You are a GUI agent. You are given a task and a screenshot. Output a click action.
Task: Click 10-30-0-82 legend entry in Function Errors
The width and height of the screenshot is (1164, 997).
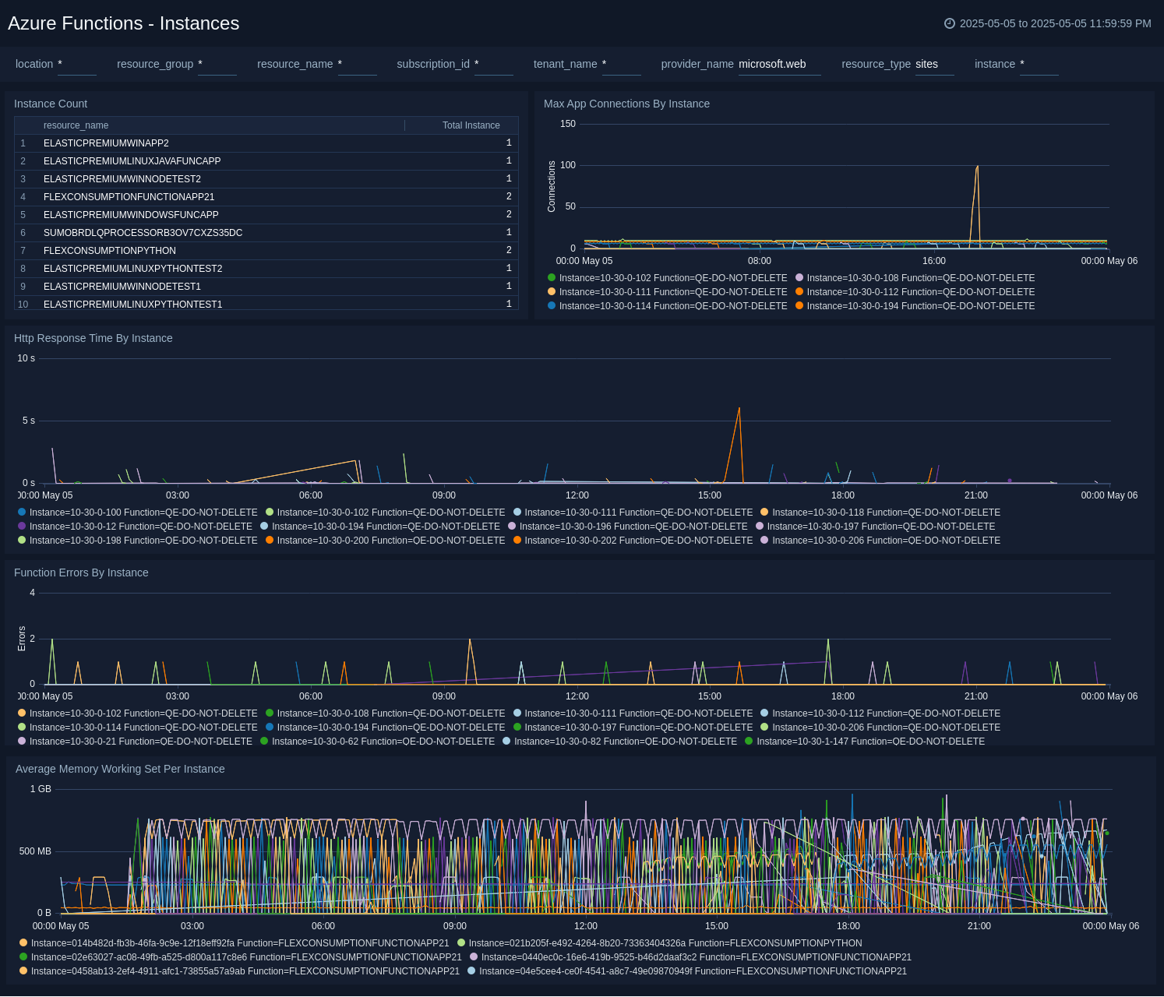click(x=619, y=742)
